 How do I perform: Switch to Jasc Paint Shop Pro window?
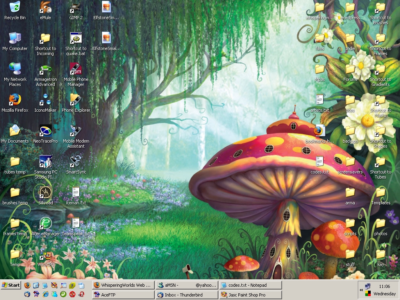(x=250, y=295)
